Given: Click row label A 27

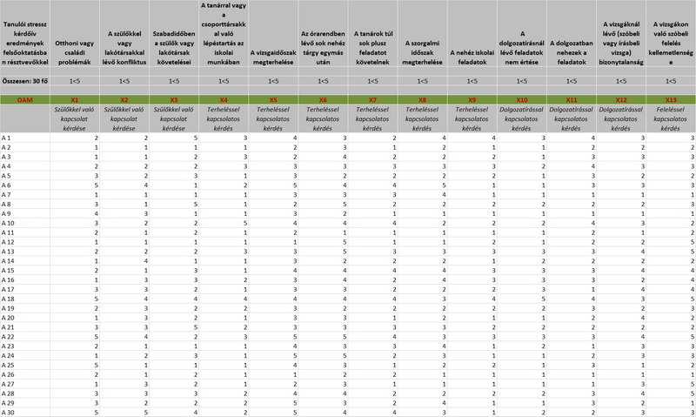Looking at the screenshot, I should click(25, 384).
